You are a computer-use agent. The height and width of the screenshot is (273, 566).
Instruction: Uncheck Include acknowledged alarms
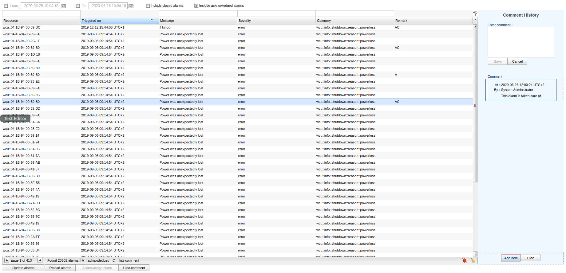[x=196, y=6]
